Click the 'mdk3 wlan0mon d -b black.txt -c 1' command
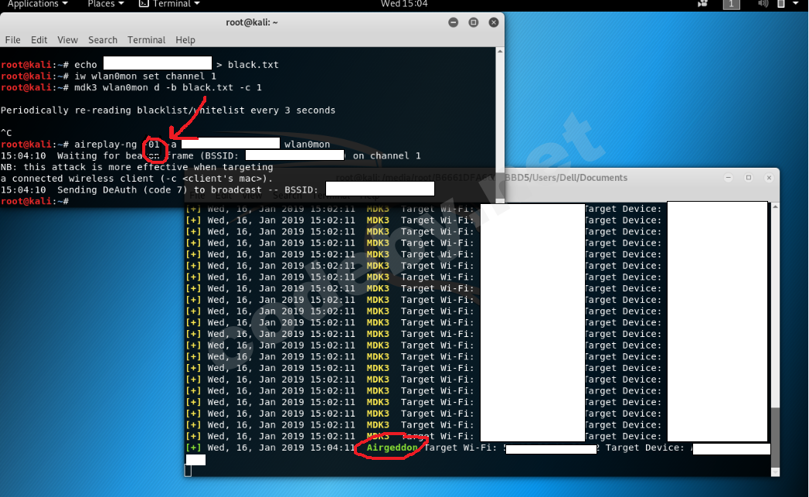Image resolution: width=809 pixels, height=497 pixels. point(168,87)
